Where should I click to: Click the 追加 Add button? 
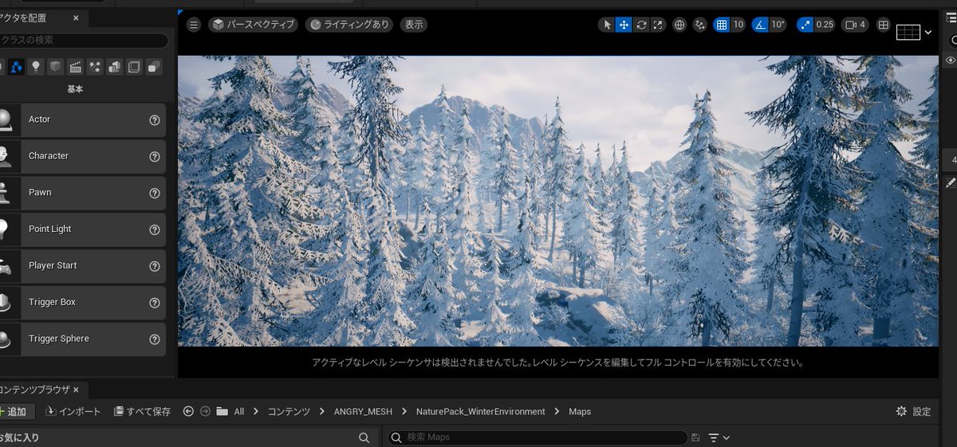pos(18,412)
